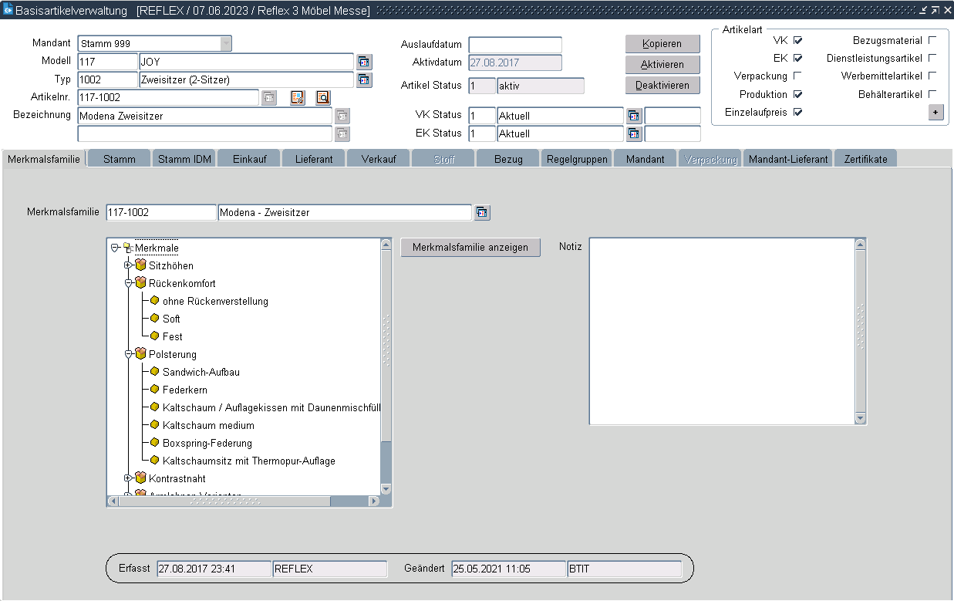Open the EK Status lookup list icon
Viewport: 954px width, 601px height.
tap(634, 134)
